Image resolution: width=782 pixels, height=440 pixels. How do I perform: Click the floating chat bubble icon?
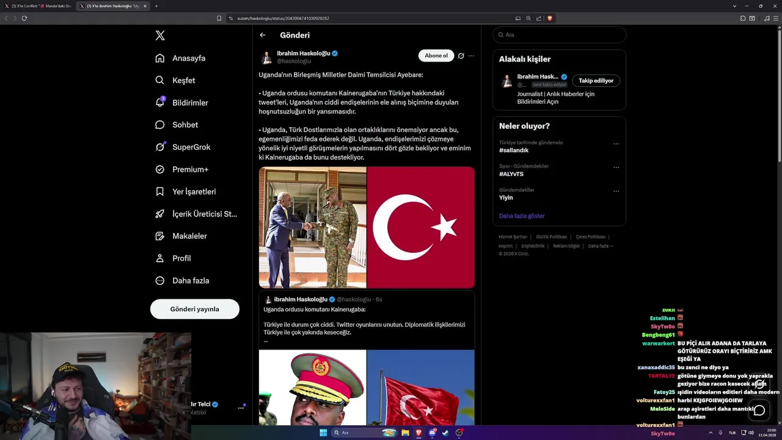(759, 410)
